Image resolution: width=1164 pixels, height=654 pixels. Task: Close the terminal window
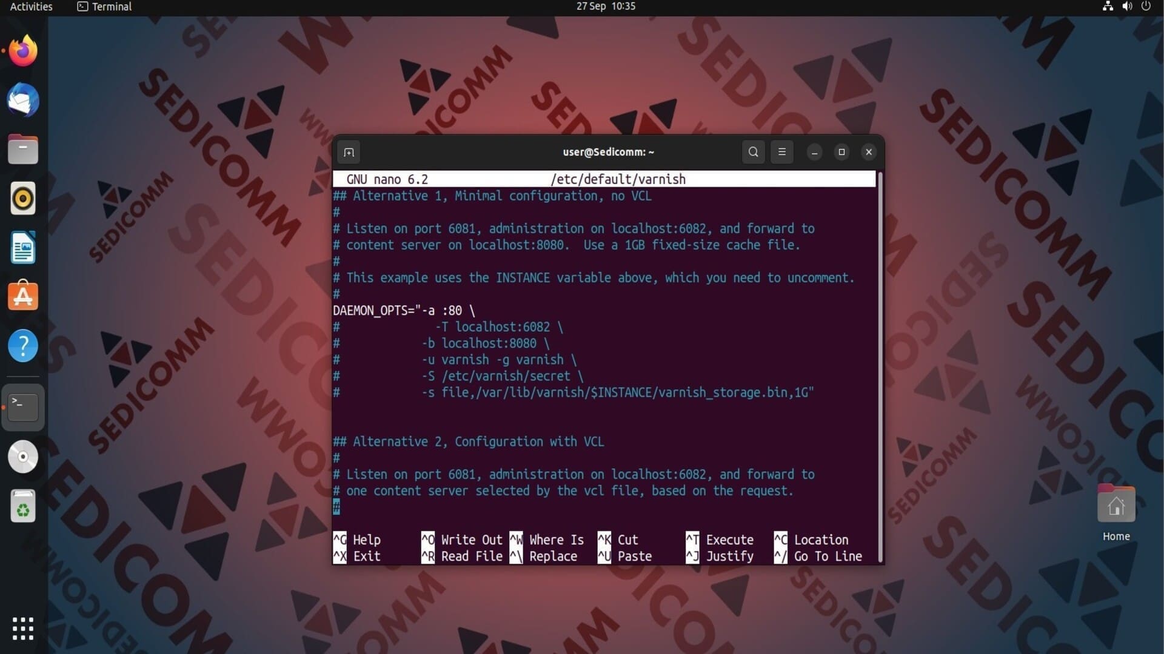pos(869,153)
